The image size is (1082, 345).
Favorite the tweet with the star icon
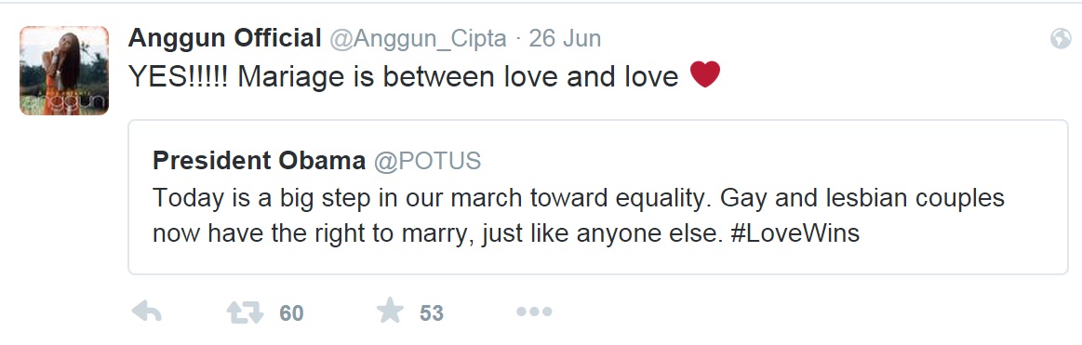[390, 311]
